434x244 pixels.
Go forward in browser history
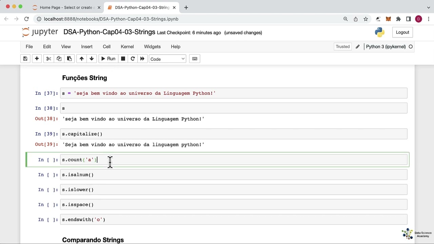coord(16,19)
